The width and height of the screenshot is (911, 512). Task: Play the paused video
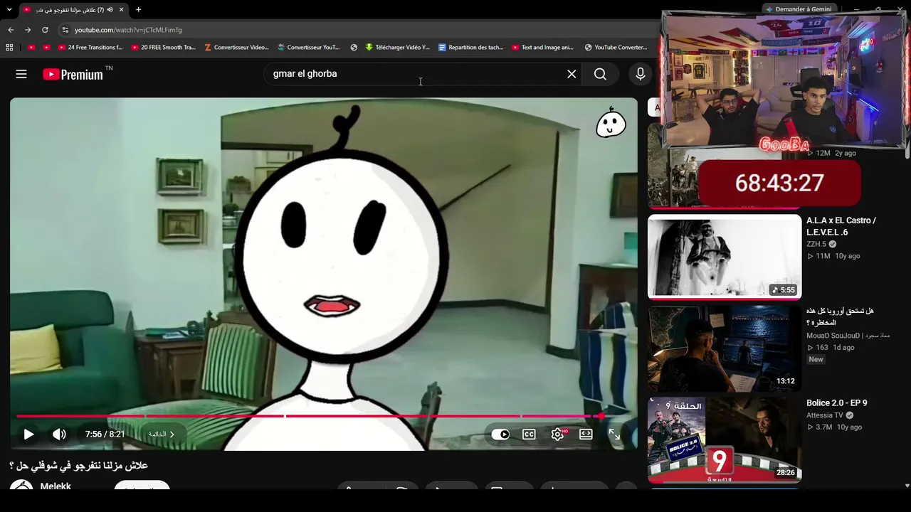pos(28,434)
